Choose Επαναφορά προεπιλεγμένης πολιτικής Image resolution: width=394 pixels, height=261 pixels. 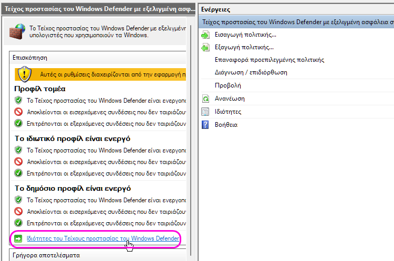click(269, 60)
